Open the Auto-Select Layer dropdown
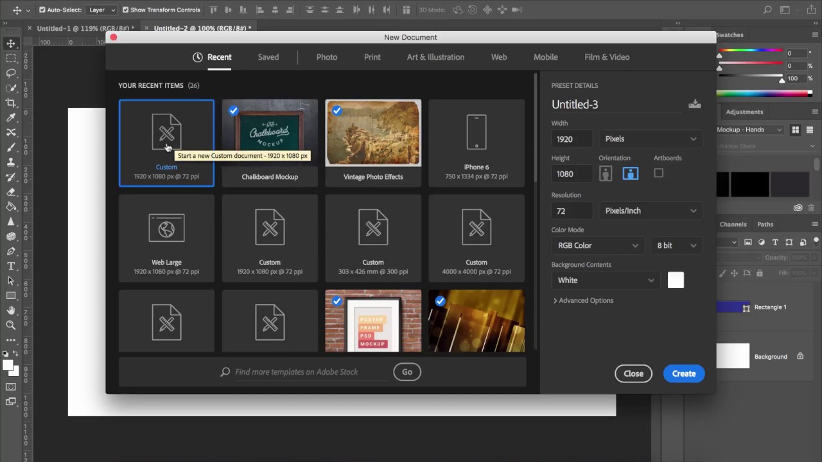822x462 pixels. (x=101, y=10)
